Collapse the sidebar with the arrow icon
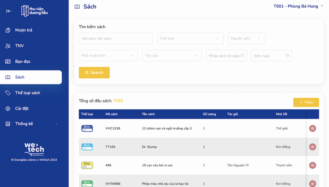The image size is (329, 187). pyautogui.click(x=9, y=11)
